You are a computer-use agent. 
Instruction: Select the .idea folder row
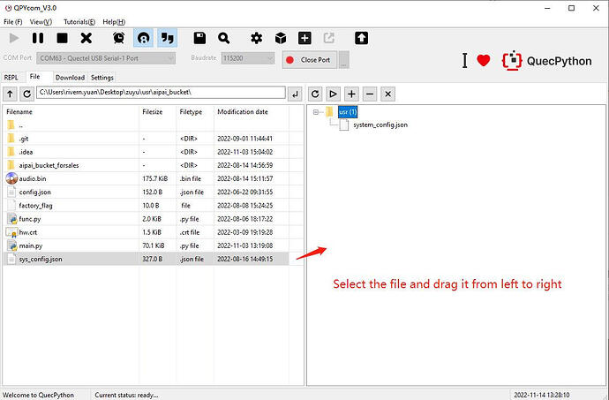pyautogui.click(x=146, y=152)
